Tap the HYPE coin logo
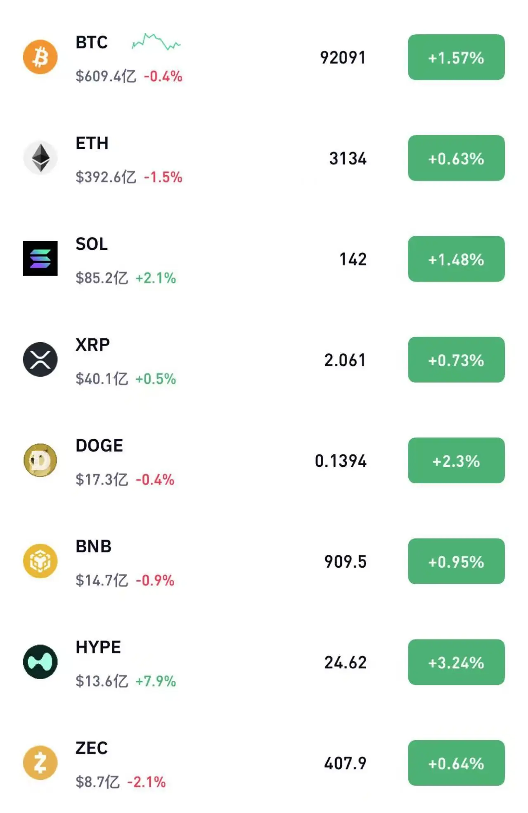Image resolution: width=528 pixels, height=813 pixels. (x=40, y=662)
